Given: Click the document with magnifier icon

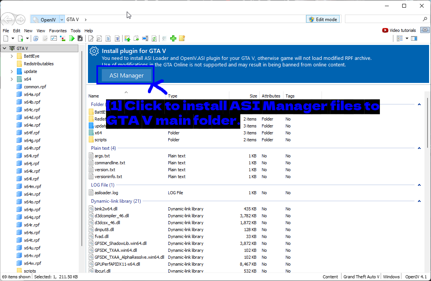Looking at the screenshot, I should point(99,38).
